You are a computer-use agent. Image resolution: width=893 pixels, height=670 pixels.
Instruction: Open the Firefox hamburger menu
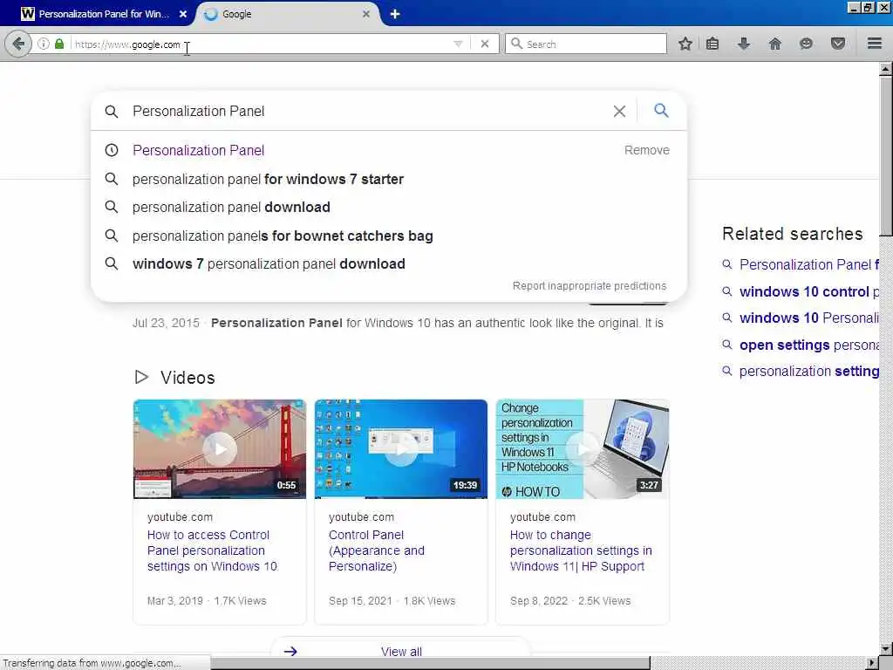click(875, 44)
